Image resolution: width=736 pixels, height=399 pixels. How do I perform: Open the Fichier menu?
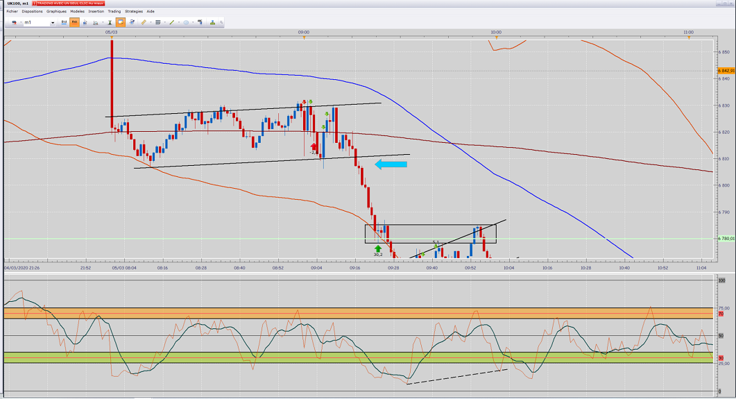(12, 11)
